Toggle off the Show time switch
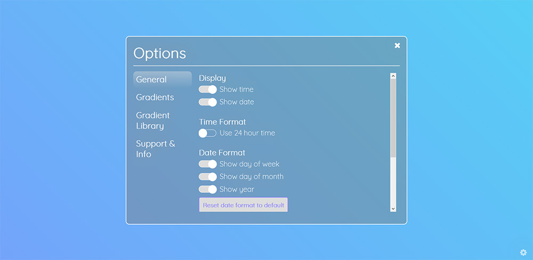Screen dimensions: 533x260 pyautogui.click(x=208, y=90)
